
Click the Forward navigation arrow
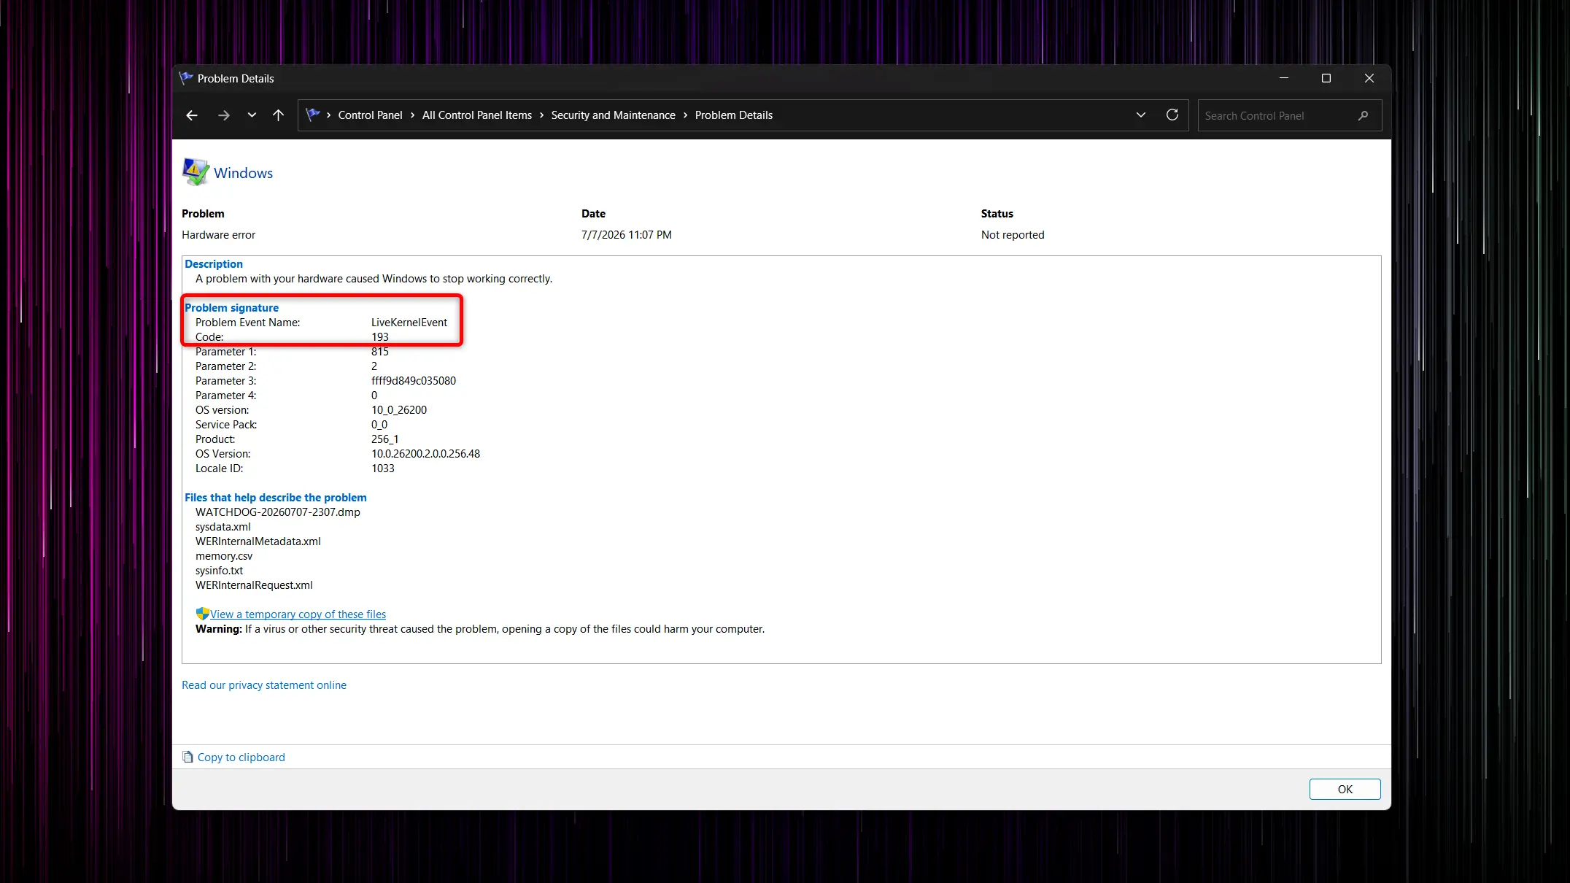[223, 115]
